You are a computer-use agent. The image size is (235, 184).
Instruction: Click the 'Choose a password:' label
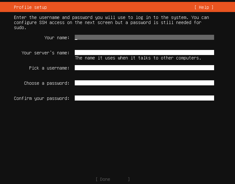pos(47,83)
